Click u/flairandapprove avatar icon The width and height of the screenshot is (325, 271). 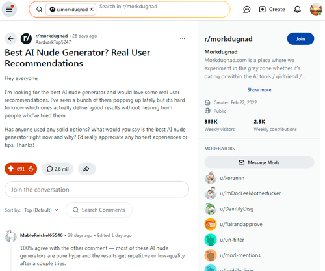(211, 224)
